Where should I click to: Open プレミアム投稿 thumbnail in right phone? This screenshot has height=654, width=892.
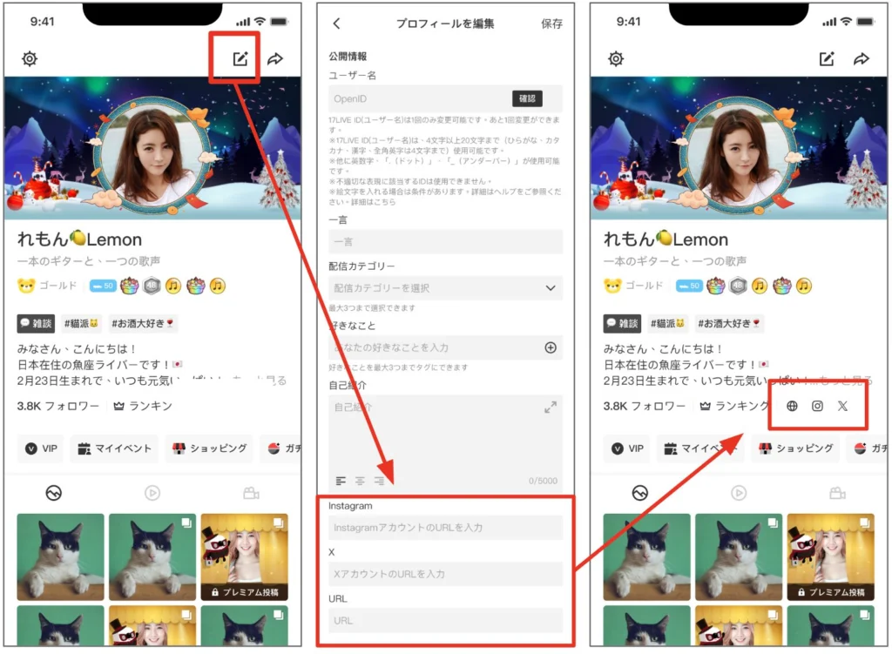point(830,556)
